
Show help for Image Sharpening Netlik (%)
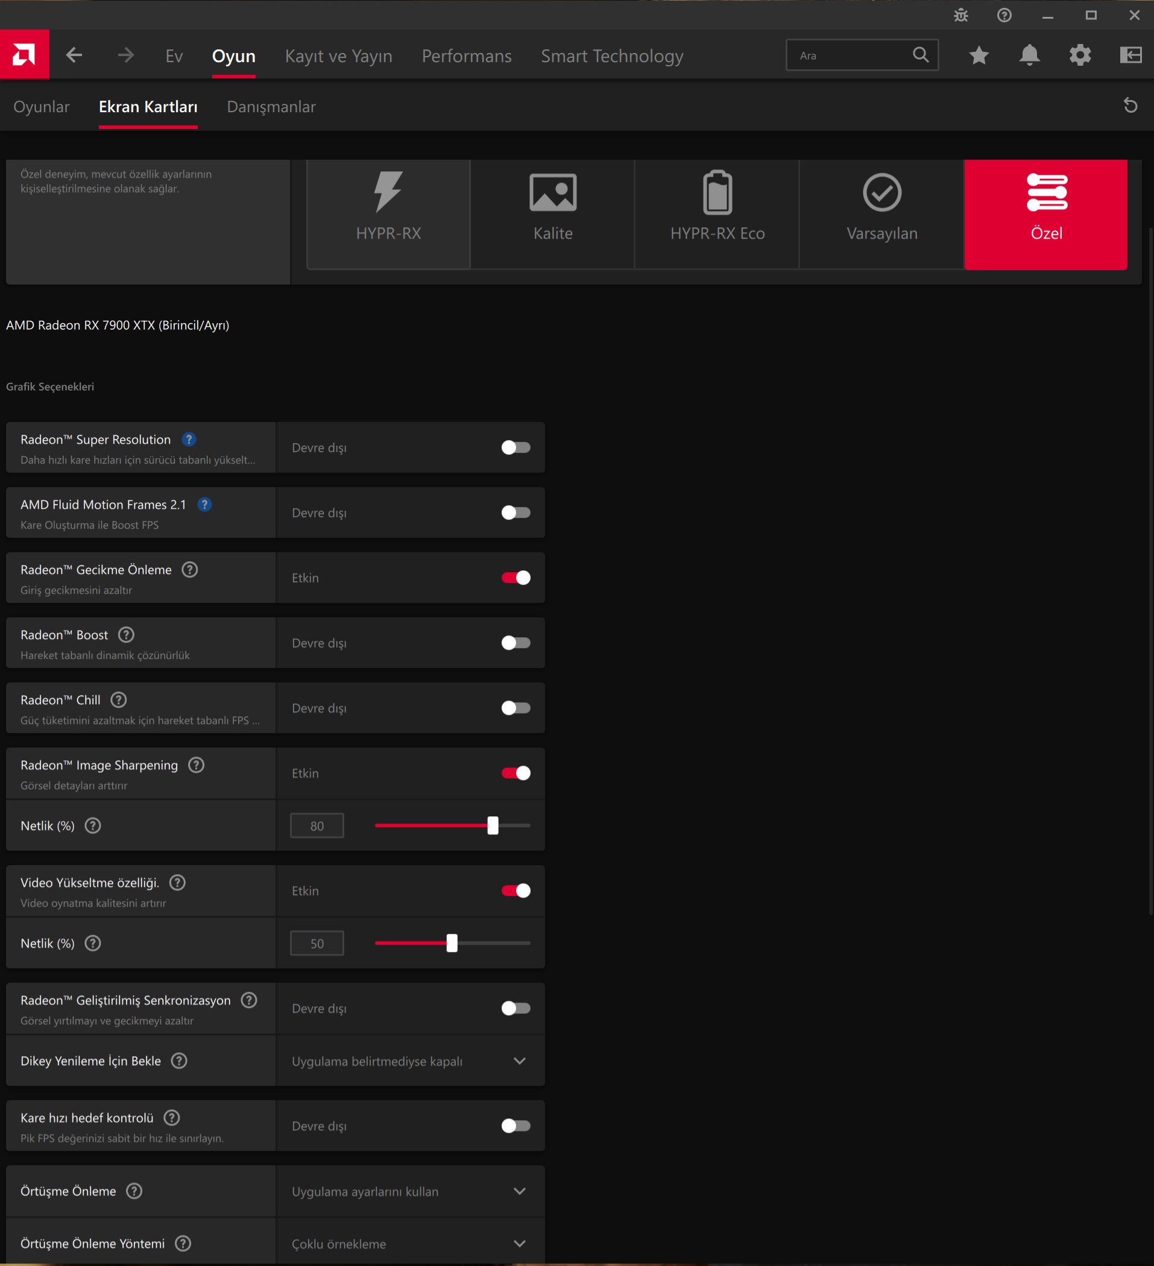click(93, 826)
